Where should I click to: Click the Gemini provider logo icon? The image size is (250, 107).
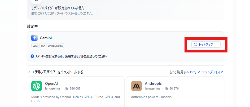(34, 38)
